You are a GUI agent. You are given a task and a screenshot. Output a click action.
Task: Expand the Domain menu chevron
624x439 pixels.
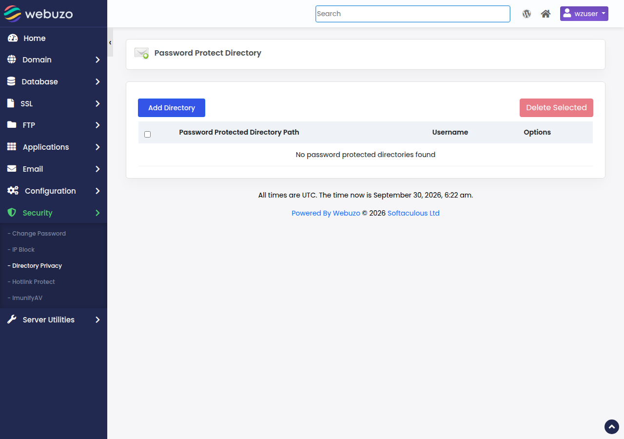point(97,60)
